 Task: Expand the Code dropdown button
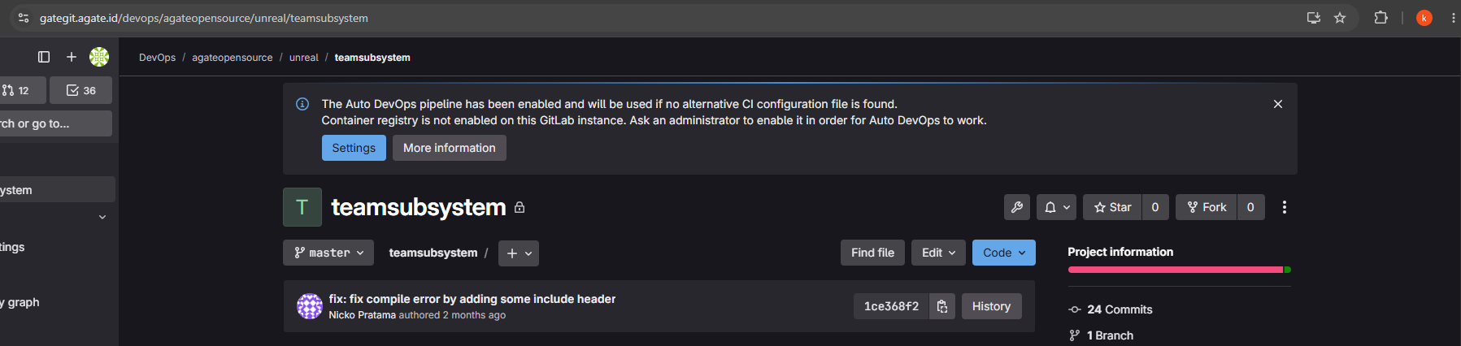pyautogui.click(x=1004, y=253)
